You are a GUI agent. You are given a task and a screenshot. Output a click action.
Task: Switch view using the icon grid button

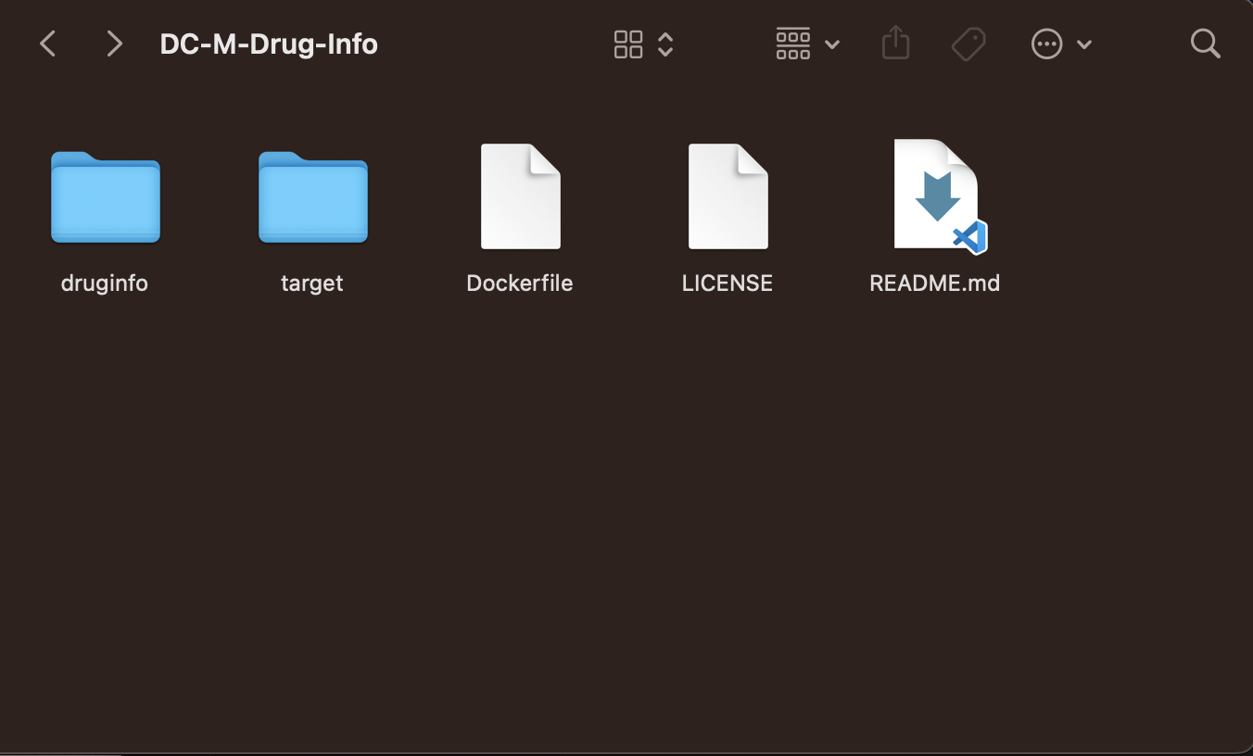click(x=628, y=44)
